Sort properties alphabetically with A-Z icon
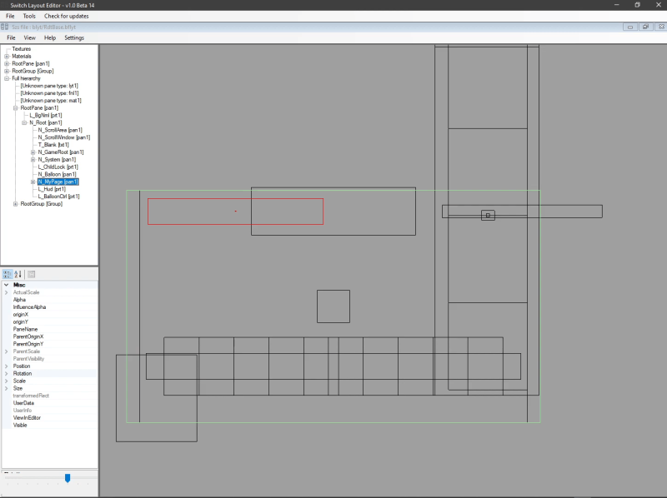Viewport: 667px width, 498px height. (x=18, y=274)
